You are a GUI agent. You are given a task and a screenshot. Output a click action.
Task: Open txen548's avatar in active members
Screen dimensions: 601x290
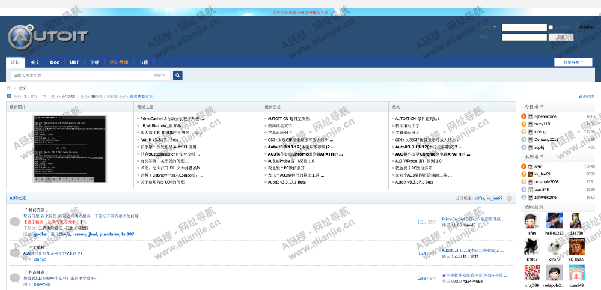[576, 273]
